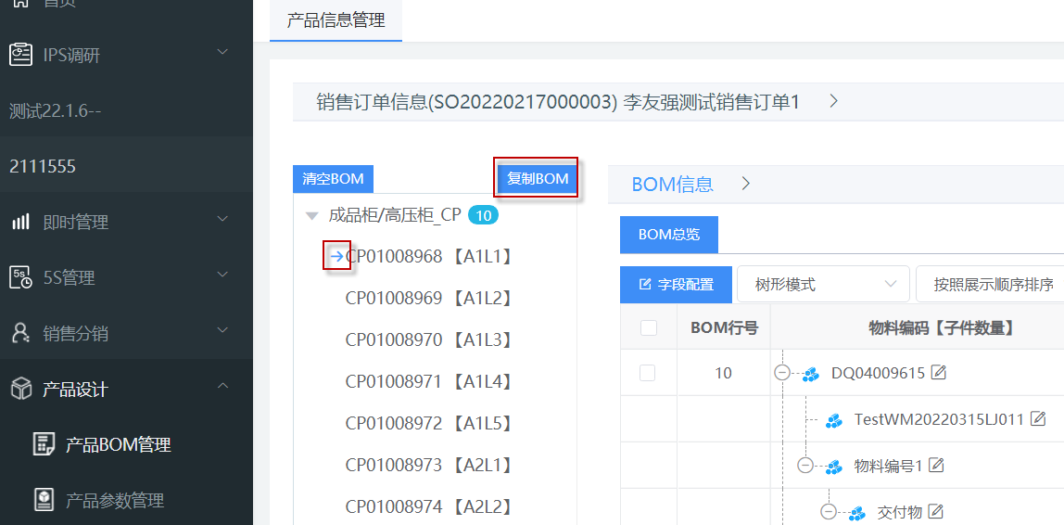Open the 字段配置 field settings
The height and width of the screenshot is (525, 1064).
(676, 285)
